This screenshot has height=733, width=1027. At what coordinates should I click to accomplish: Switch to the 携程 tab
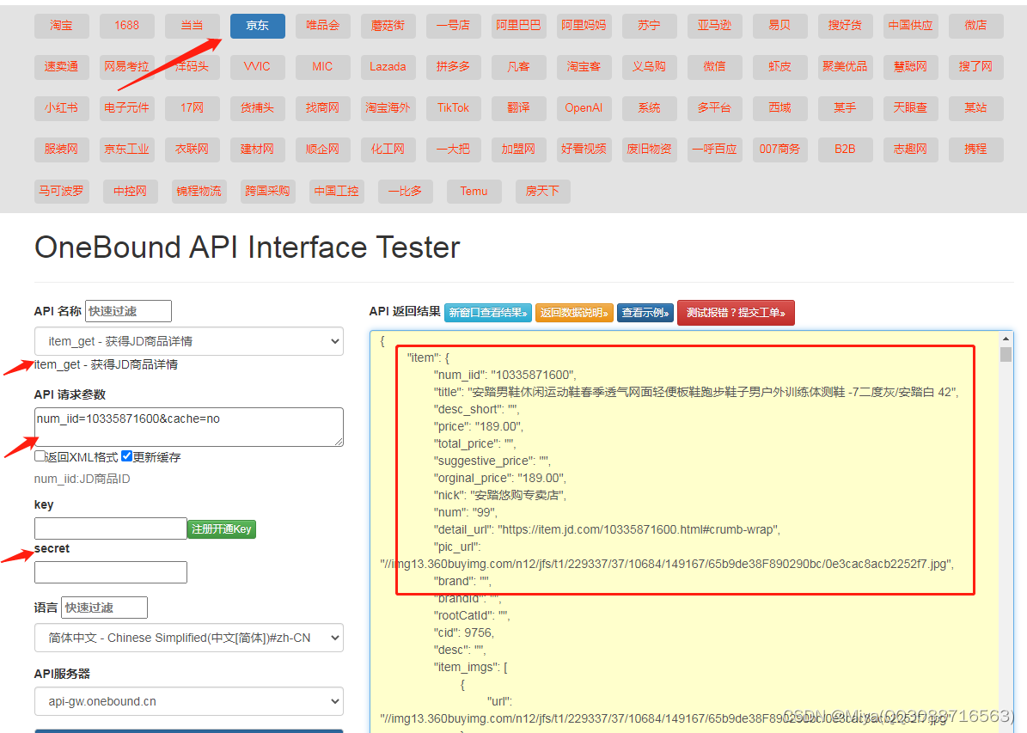click(x=976, y=150)
